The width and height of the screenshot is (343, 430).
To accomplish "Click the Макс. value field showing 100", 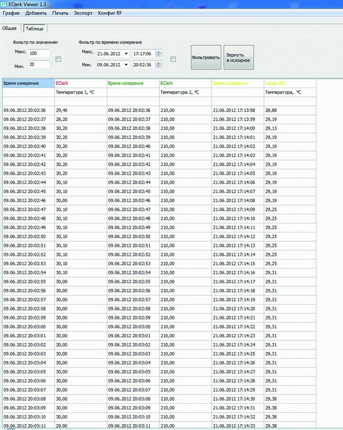I will (39, 53).
